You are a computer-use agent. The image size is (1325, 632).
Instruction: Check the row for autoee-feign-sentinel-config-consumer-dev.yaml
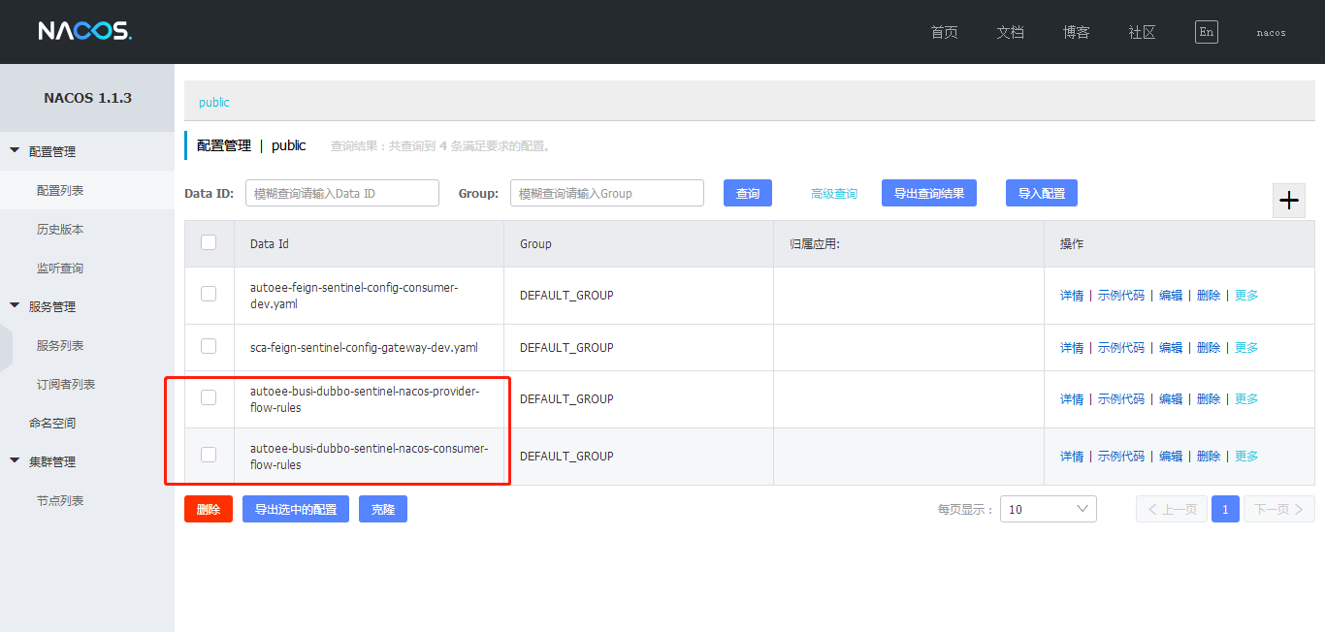[x=209, y=295]
